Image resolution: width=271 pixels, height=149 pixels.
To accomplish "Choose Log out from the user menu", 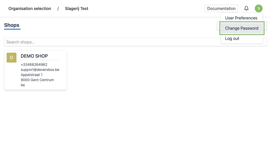I will click(x=232, y=38).
